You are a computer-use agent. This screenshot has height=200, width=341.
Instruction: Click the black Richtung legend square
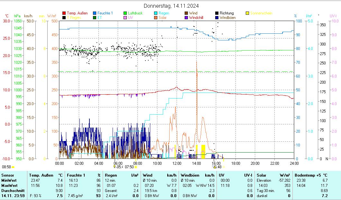(217, 13)
